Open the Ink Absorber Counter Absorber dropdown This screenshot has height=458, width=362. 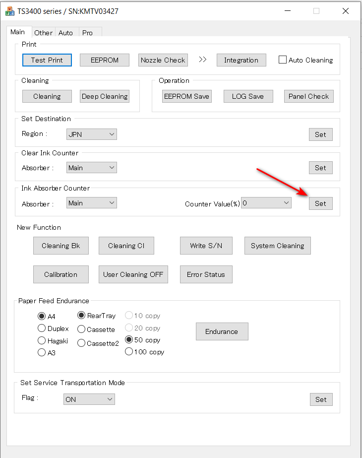(x=92, y=203)
